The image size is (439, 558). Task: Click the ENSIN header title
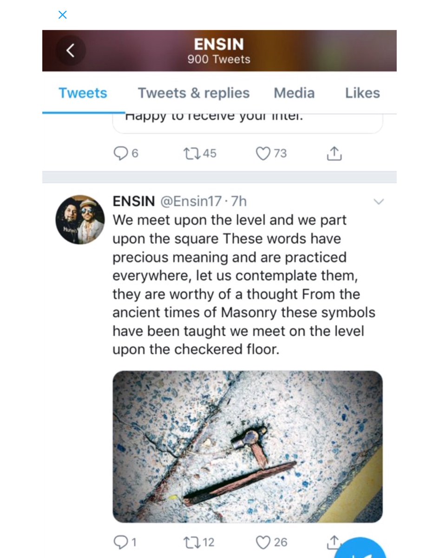pyautogui.click(x=219, y=44)
